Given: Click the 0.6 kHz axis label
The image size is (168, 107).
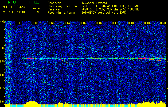Looking at the screenshot, I should click(2, 102).
